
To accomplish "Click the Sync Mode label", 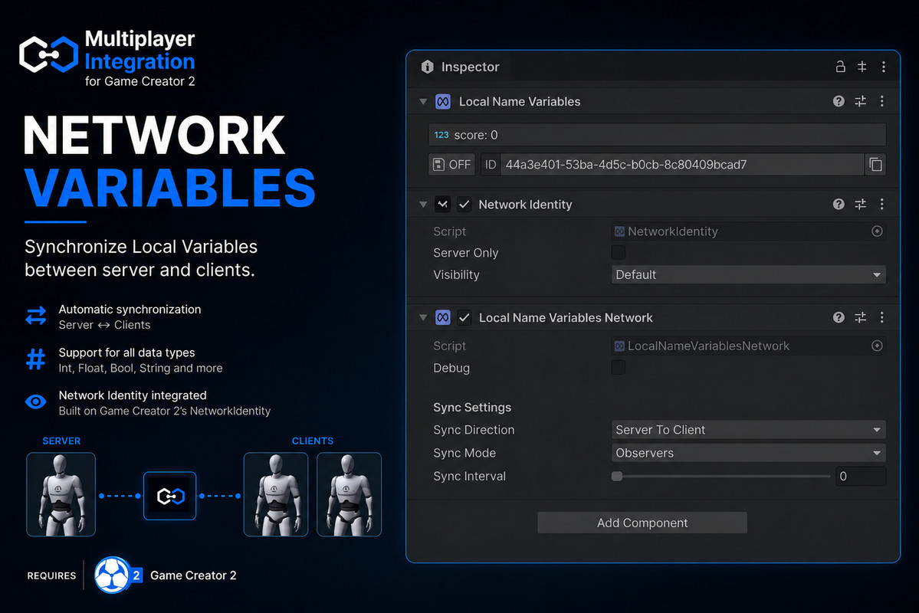I will pos(464,453).
